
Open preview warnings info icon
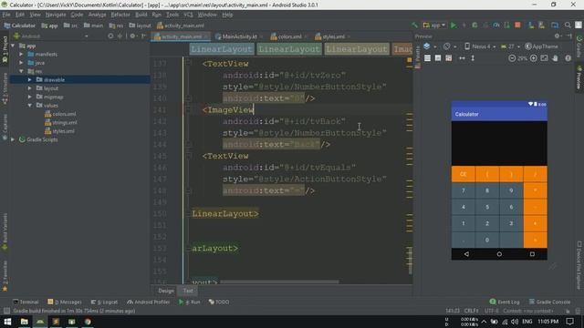tap(568, 58)
